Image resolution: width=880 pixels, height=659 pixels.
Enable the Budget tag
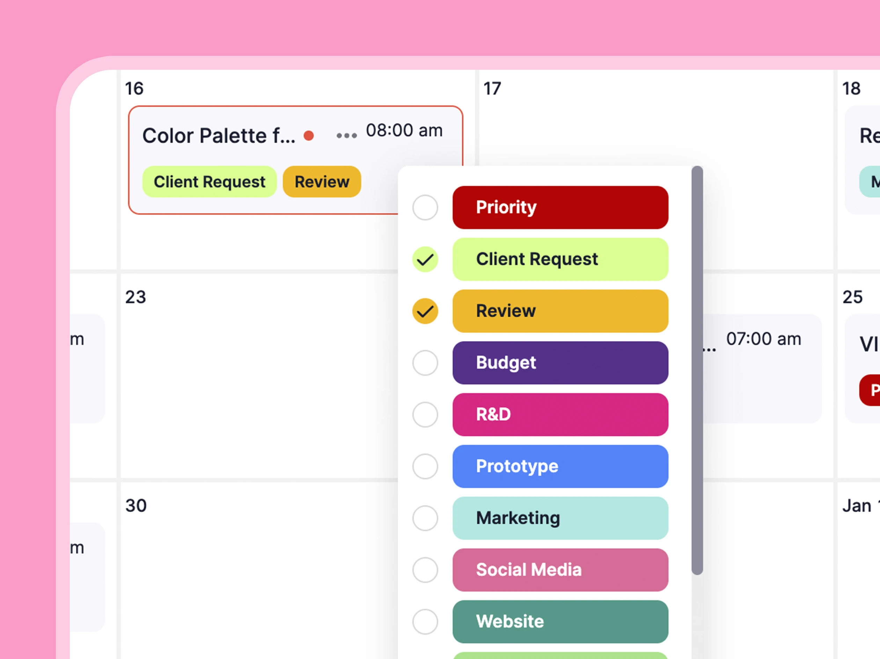point(425,363)
